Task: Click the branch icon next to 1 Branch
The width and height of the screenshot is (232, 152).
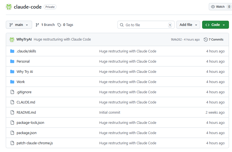Action: [37, 25]
